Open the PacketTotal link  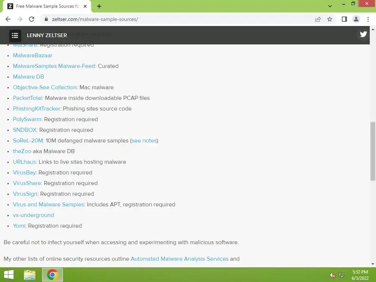click(28, 98)
